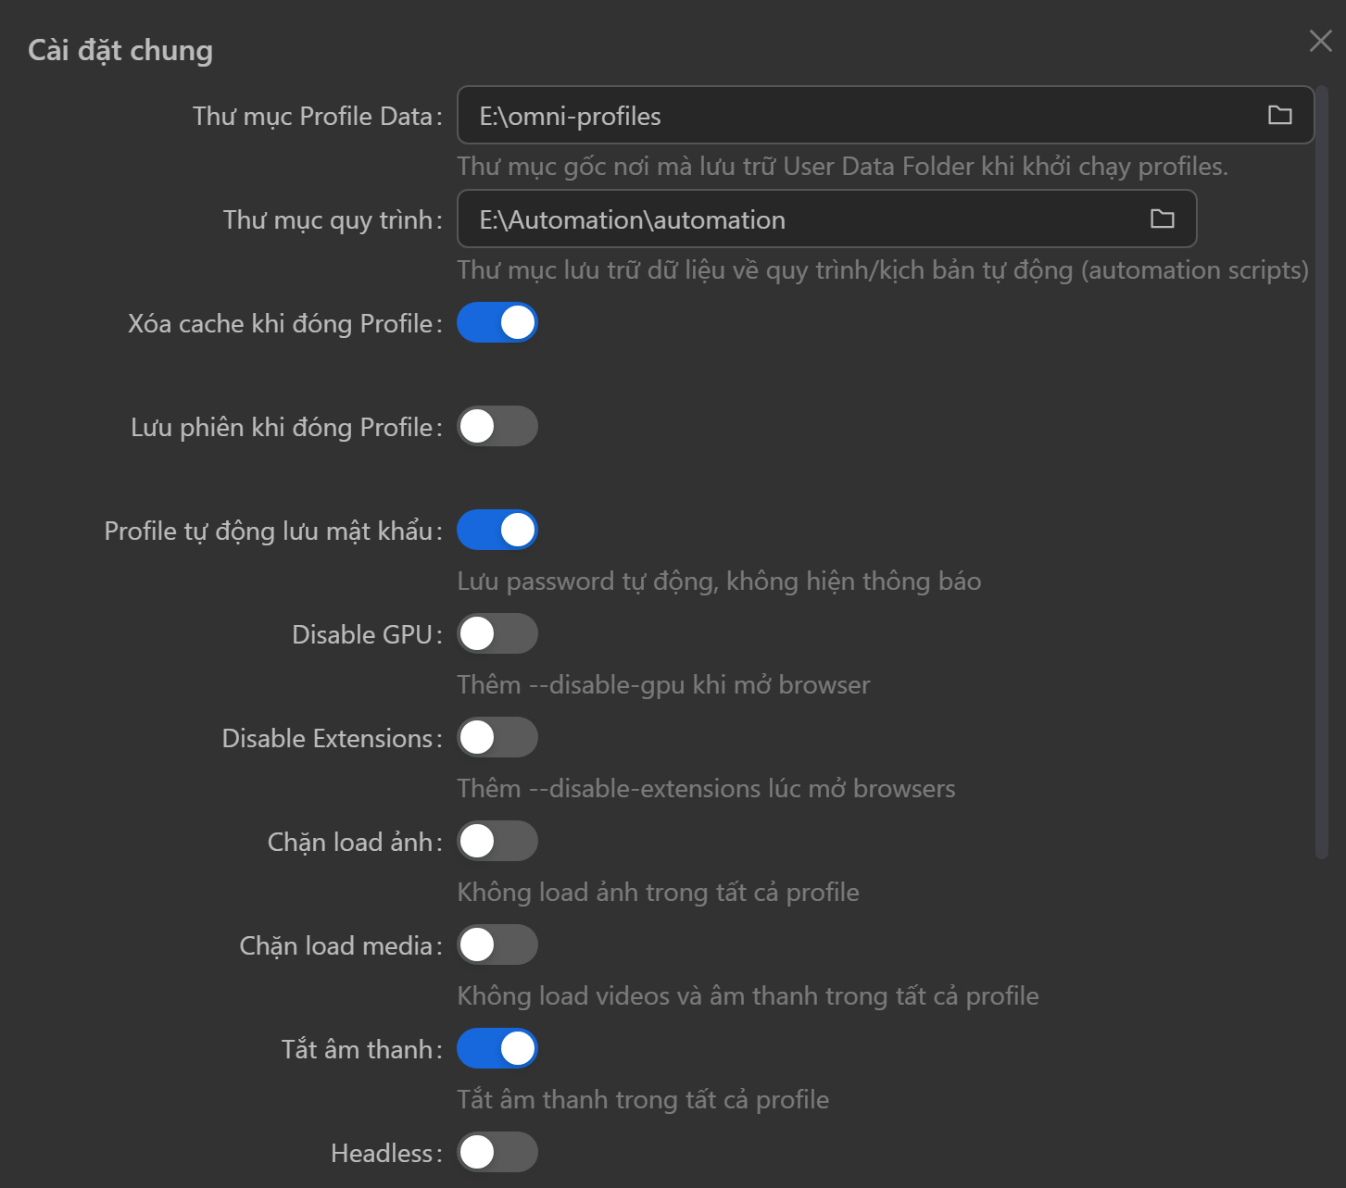
Task: Enable Lưu phiên khi đóng Profile
Action: click(497, 427)
